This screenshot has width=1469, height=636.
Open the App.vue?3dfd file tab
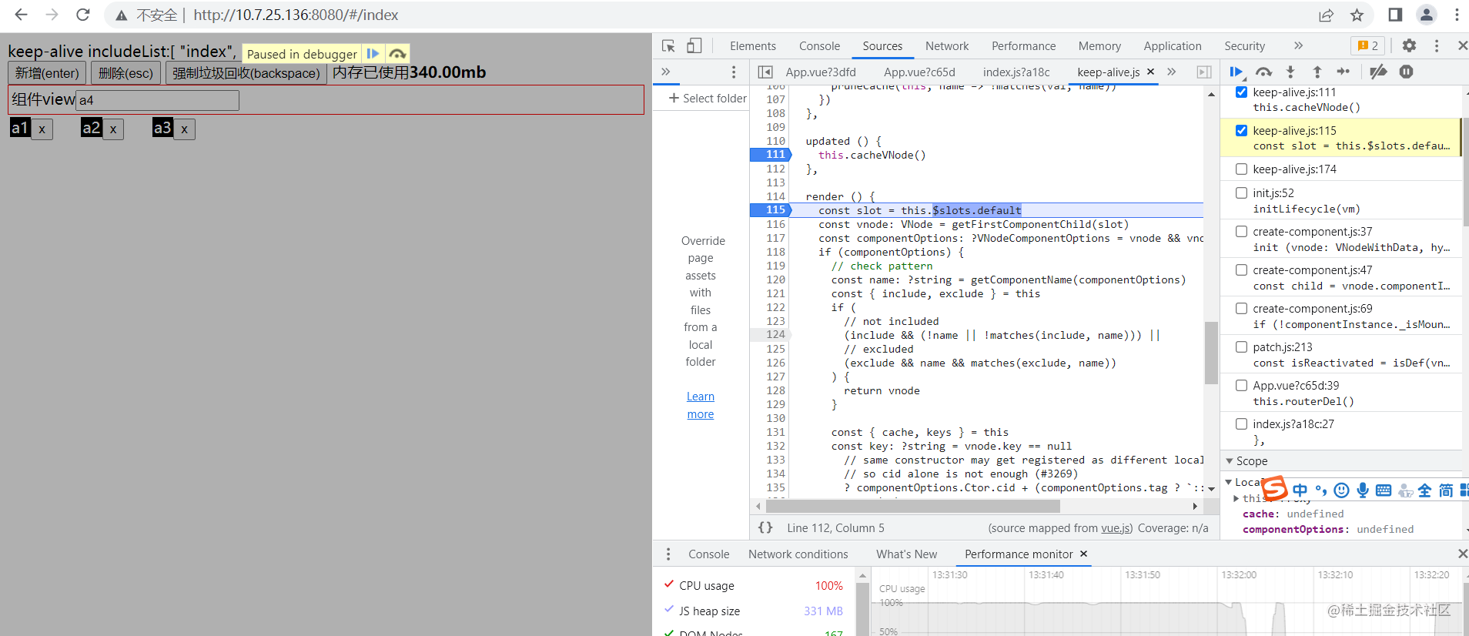pos(821,72)
